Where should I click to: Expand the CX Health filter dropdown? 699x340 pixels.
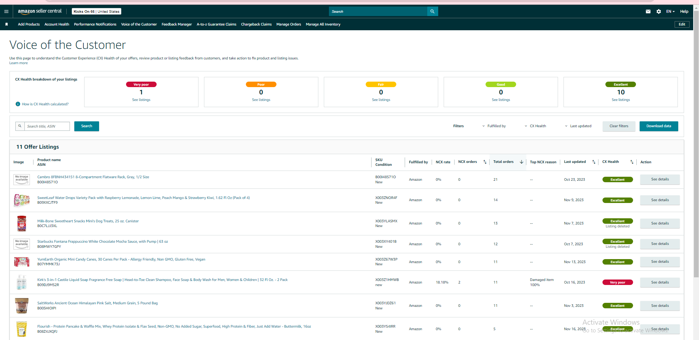point(535,126)
